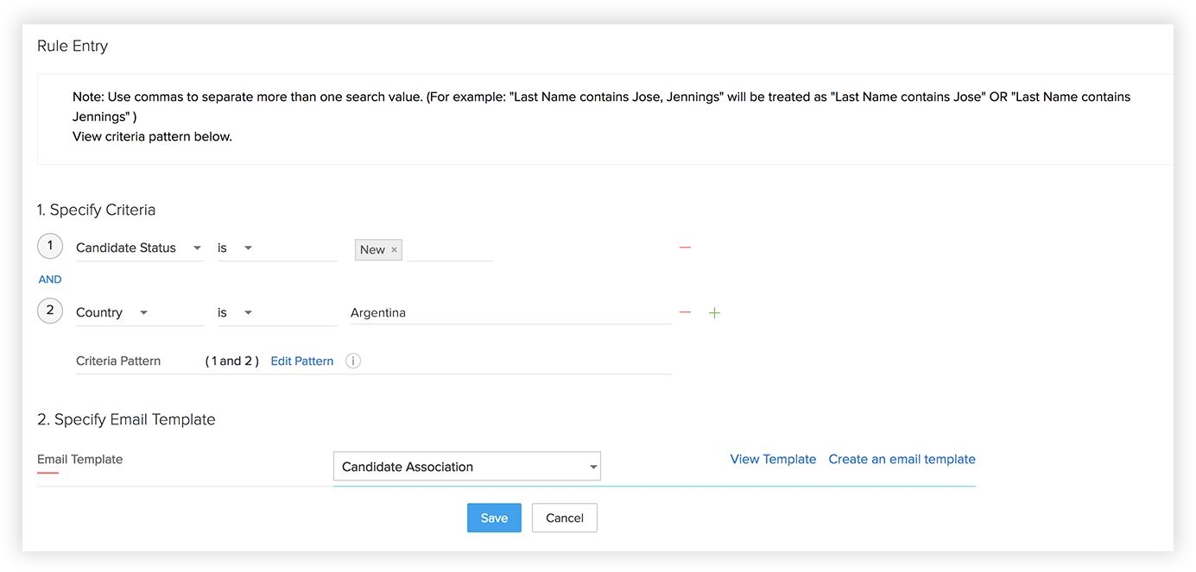Viewport: 1196px width, 572px height.
Task: Click the circled number 2 criteria marker
Action: [x=50, y=311]
